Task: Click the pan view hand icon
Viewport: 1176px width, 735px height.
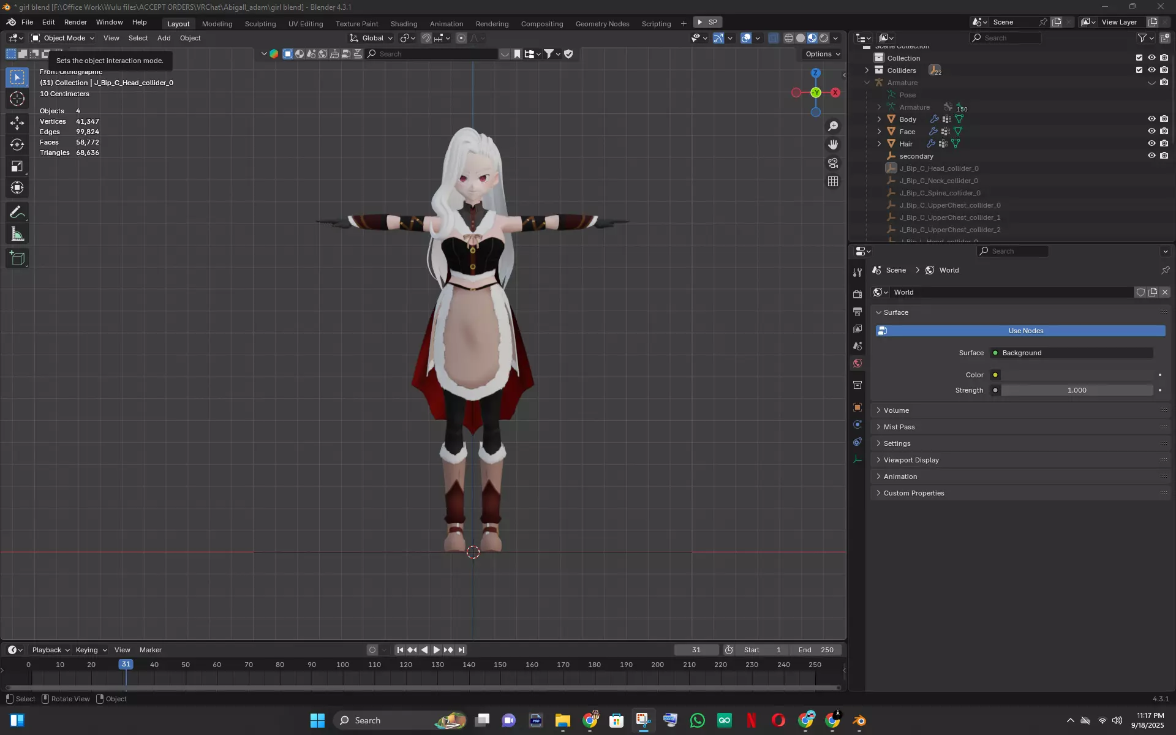Action: pyautogui.click(x=833, y=145)
